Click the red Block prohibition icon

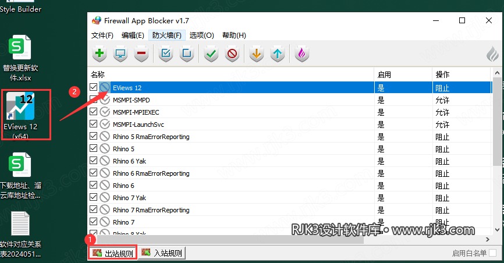tap(232, 54)
